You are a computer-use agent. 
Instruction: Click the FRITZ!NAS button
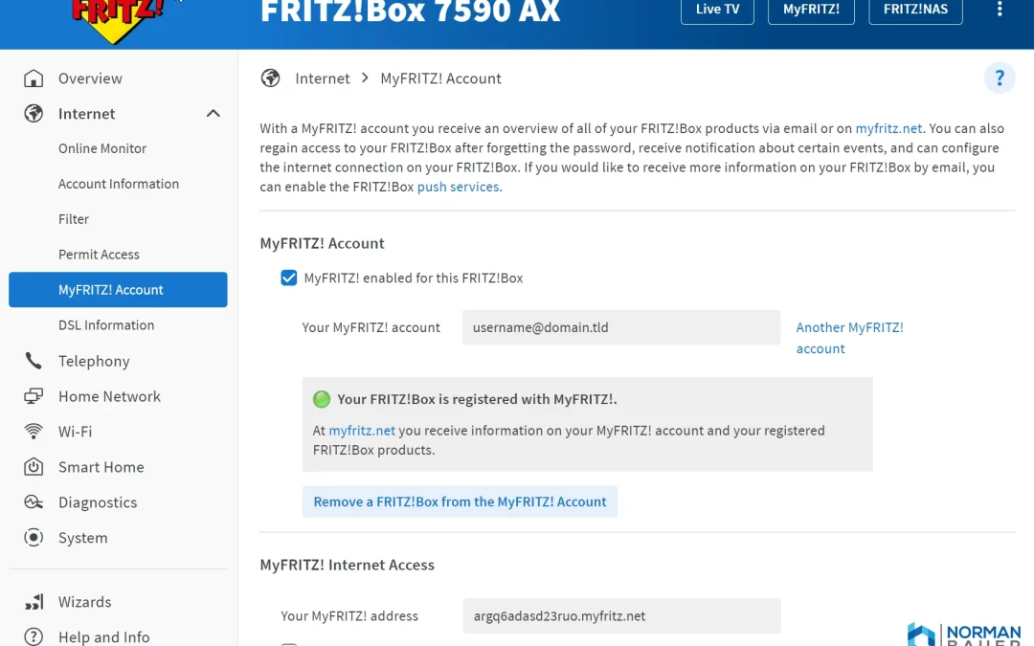pos(915,10)
